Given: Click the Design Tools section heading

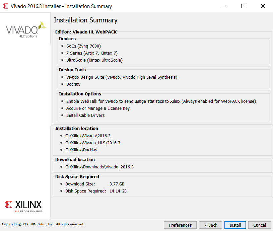Looking at the screenshot, I should [x=72, y=70].
